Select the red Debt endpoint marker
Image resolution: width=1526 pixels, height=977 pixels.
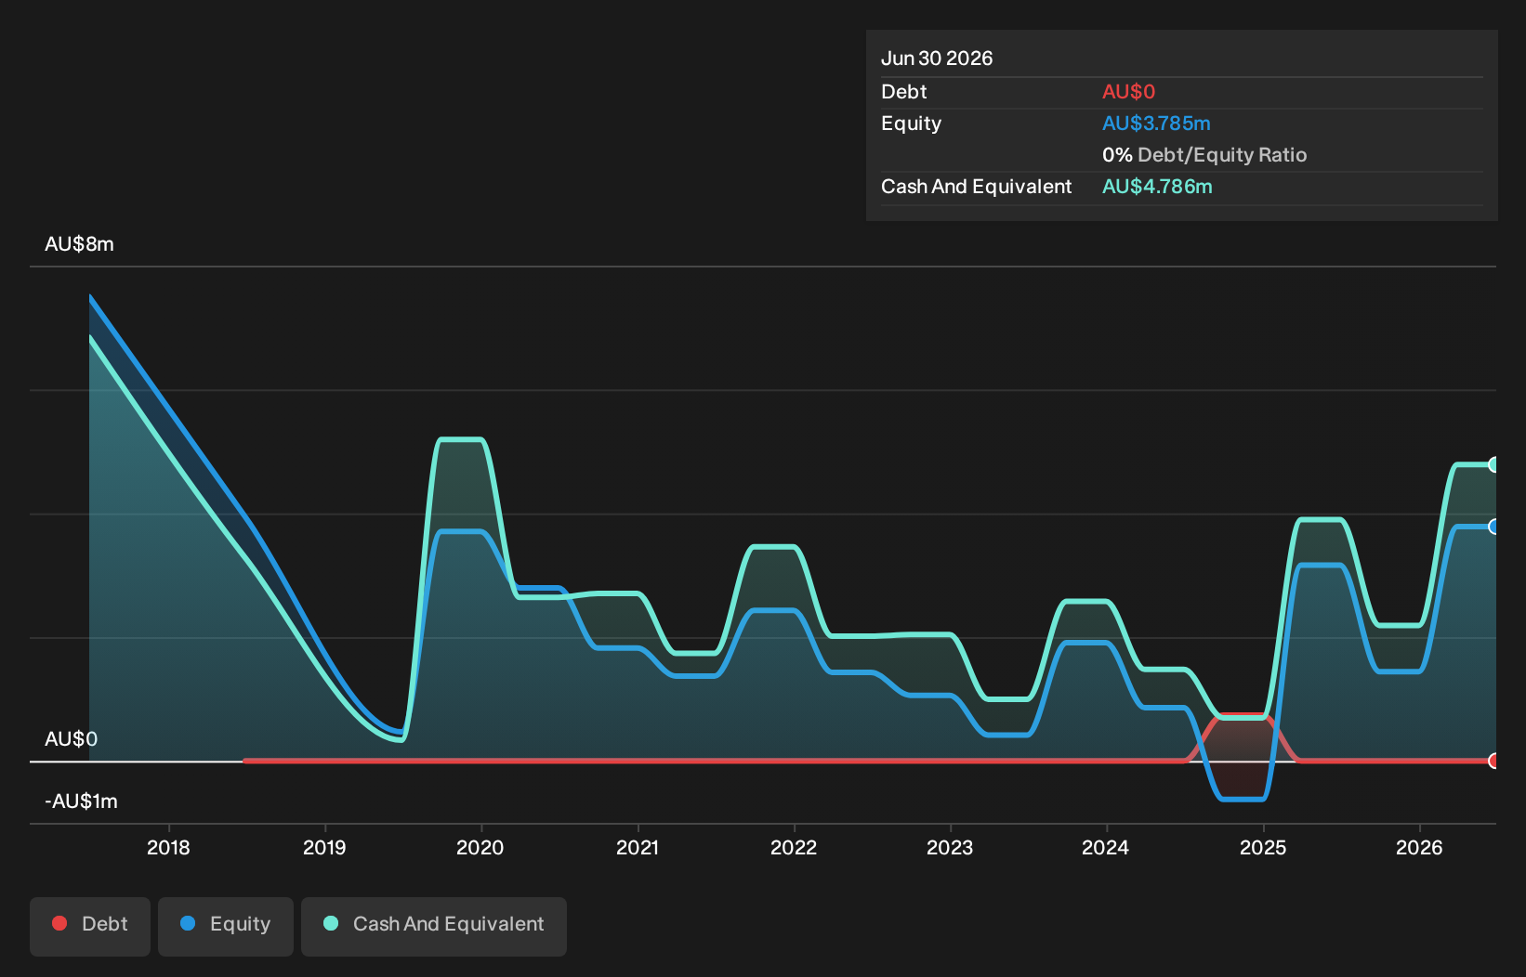[x=1493, y=761]
